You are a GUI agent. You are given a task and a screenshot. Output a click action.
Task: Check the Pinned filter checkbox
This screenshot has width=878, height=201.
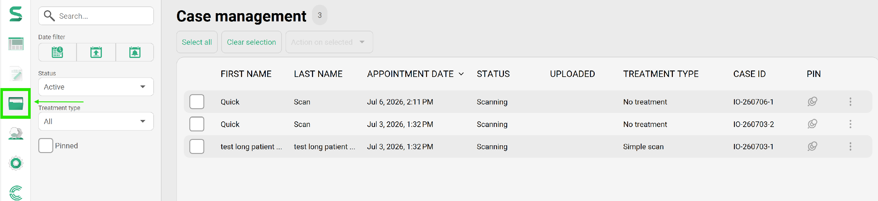click(x=46, y=145)
